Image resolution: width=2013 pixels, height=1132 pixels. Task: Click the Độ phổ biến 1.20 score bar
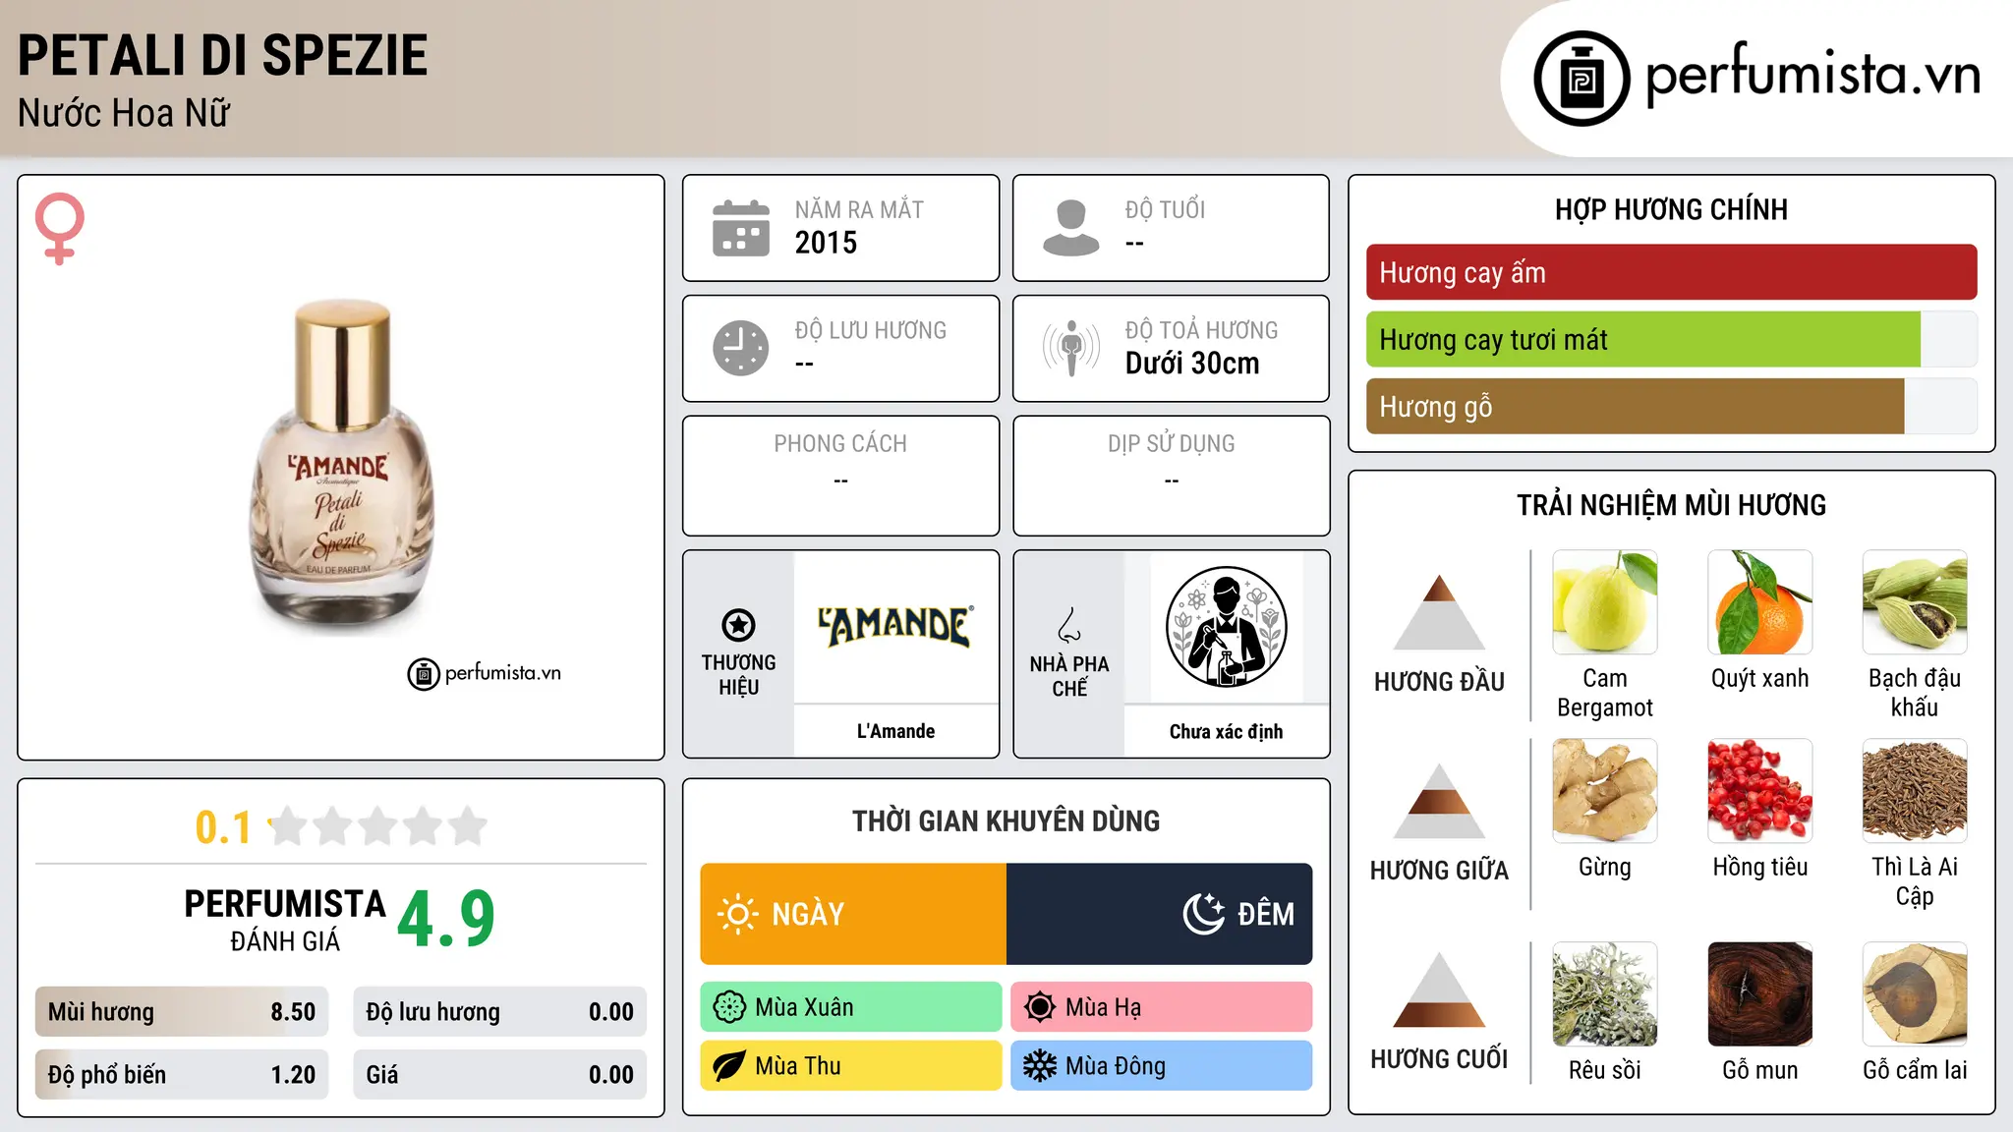pyautogui.click(x=182, y=1075)
